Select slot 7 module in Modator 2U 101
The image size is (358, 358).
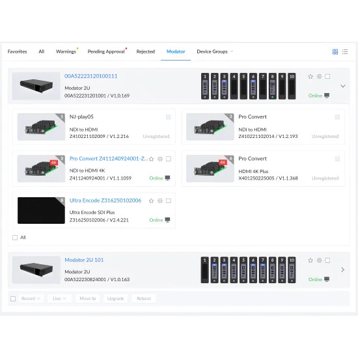pos(262,270)
